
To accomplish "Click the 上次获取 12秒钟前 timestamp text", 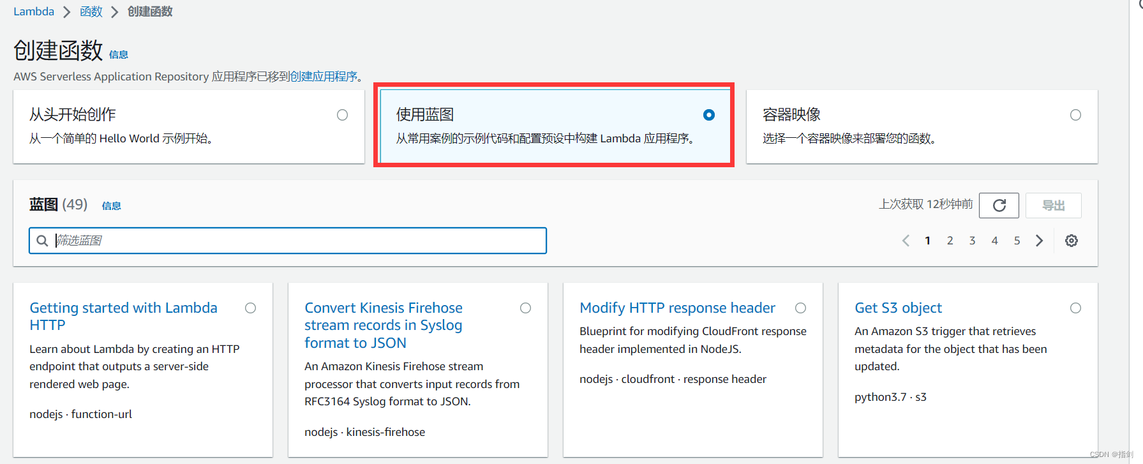I will (x=926, y=204).
